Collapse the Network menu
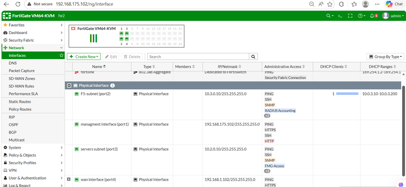406x187 pixels. click(x=32, y=48)
